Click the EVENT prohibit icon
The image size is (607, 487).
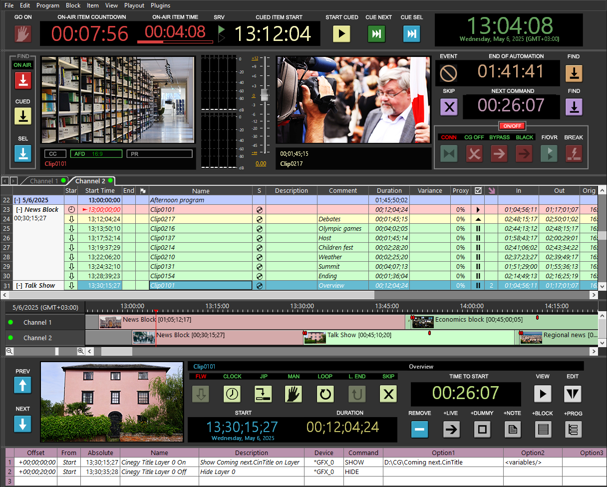tap(448, 73)
